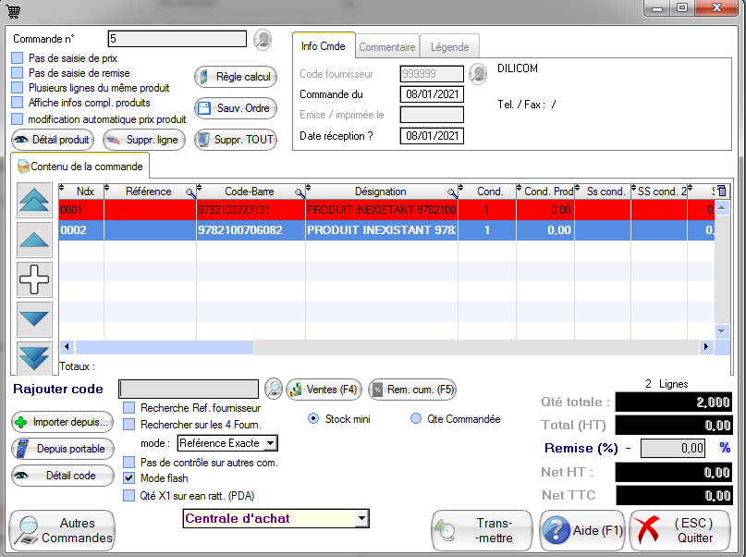Click the double up arrow move-to-top icon
The width and height of the screenshot is (746, 557).
[x=35, y=200]
